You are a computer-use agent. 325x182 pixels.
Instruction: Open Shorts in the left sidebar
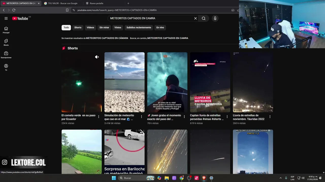click(6, 42)
